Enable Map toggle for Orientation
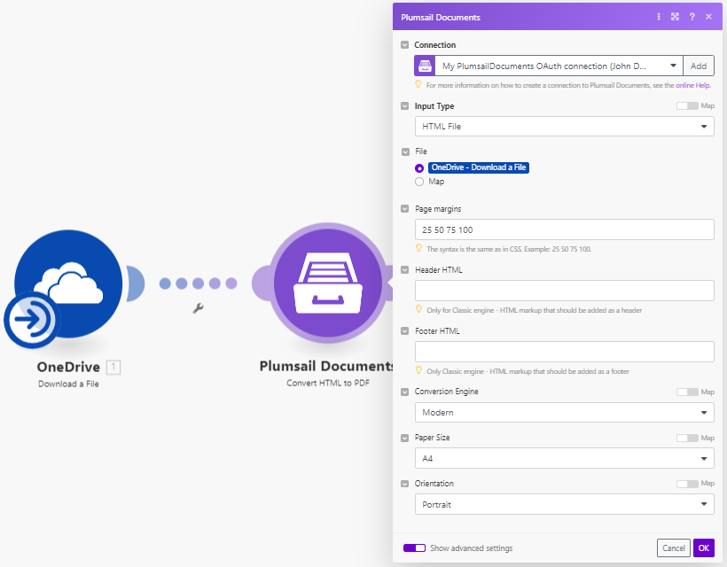 pos(687,484)
